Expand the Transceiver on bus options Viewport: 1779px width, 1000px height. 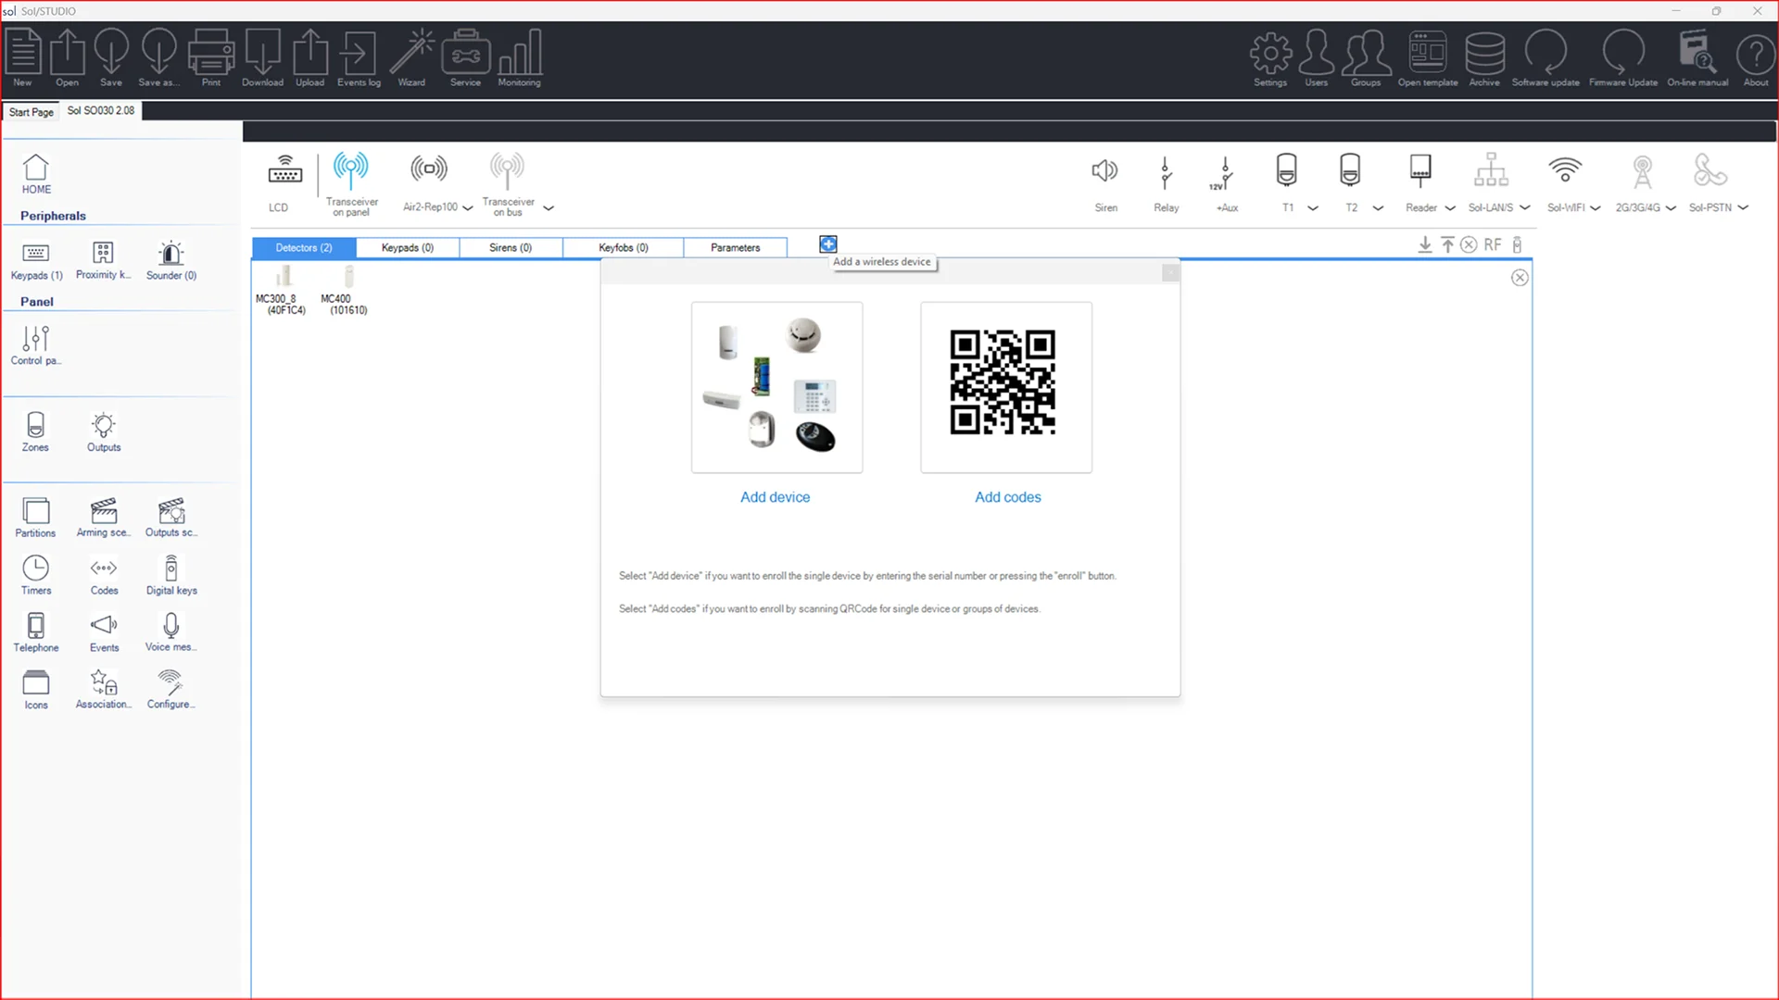point(549,209)
